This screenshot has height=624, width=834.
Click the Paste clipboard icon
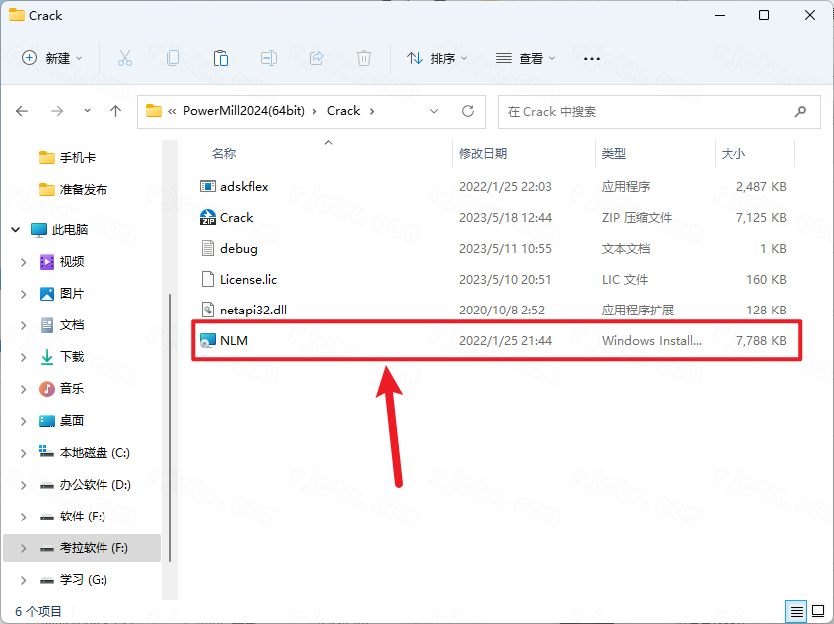coord(221,58)
